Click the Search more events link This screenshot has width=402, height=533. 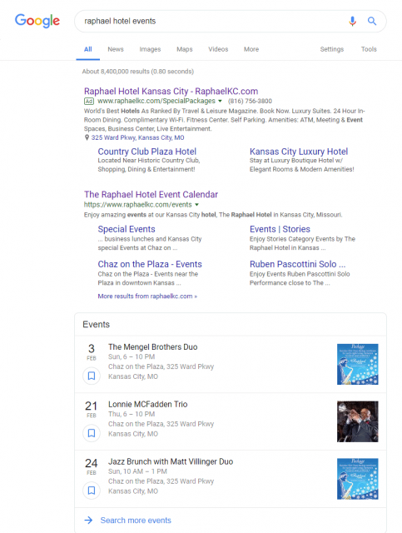click(x=136, y=520)
